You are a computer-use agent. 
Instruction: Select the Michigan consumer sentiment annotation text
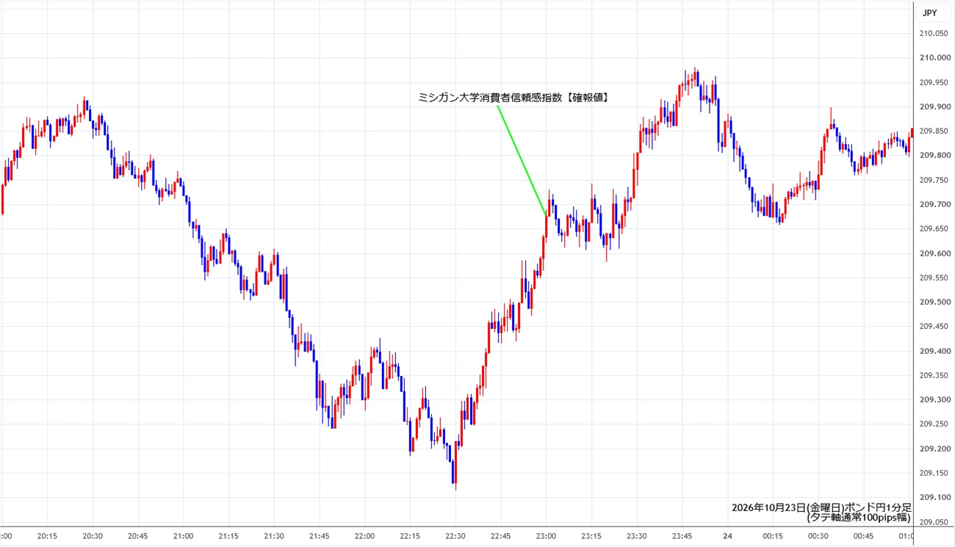pos(514,96)
